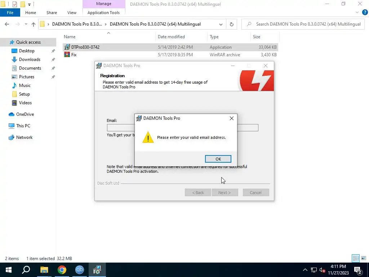Open the recent locations dropdown arrow
This screenshot has width=369, height=277.
[x=26, y=24]
